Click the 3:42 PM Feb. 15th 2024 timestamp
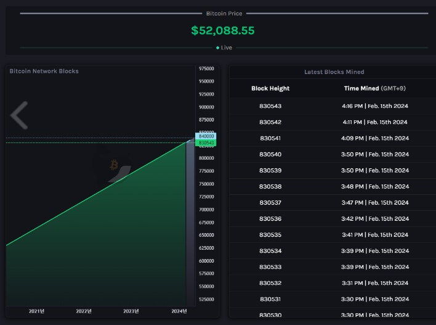 (375, 218)
